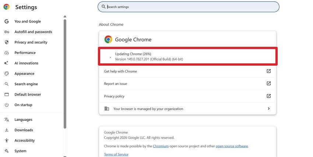Click the Accessibility person icon
This screenshot has width=313, height=157.
pos(7,140)
